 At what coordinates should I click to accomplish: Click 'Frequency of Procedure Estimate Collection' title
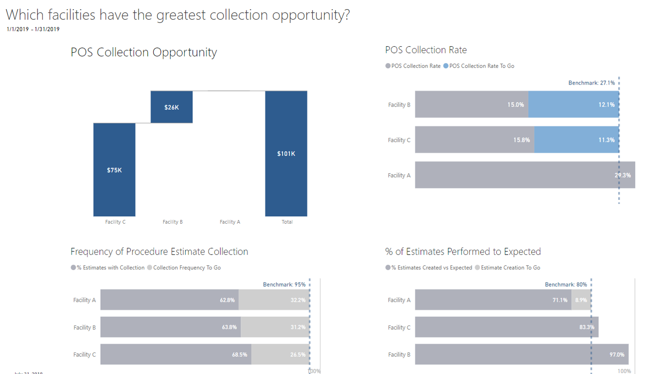point(160,251)
